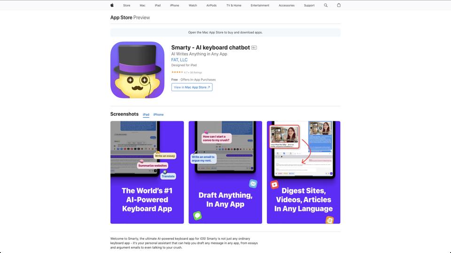The image size is (451, 253).
Task: Open the iPad navigation item
Action: (x=158, y=6)
